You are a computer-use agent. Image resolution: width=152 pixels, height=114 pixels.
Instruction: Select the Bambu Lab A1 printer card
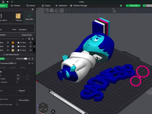pos(6,17)
